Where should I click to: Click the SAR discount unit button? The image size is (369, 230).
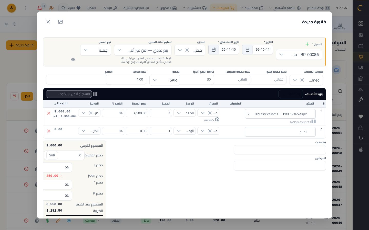pyautogui.click(x=52, y=155)
